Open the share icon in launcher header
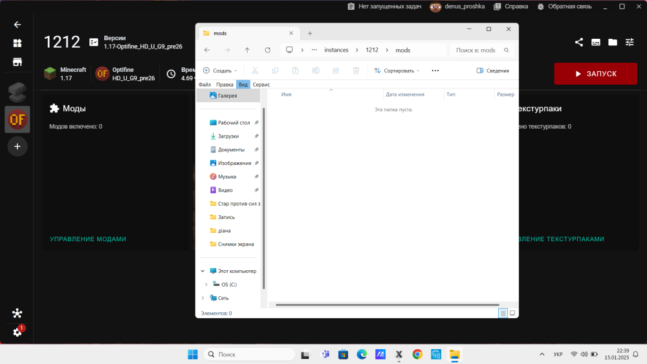Screen dimensions: 647x364 (x=579, y=42)
